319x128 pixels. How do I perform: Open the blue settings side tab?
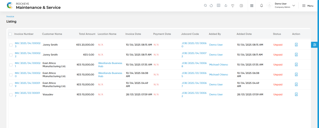point(315,45)
